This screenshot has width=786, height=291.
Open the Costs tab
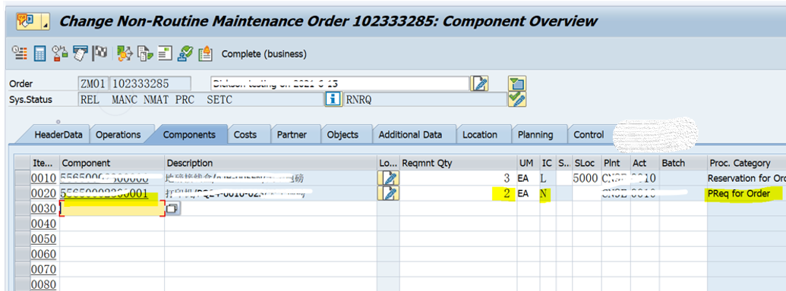(x=245, y=134)
